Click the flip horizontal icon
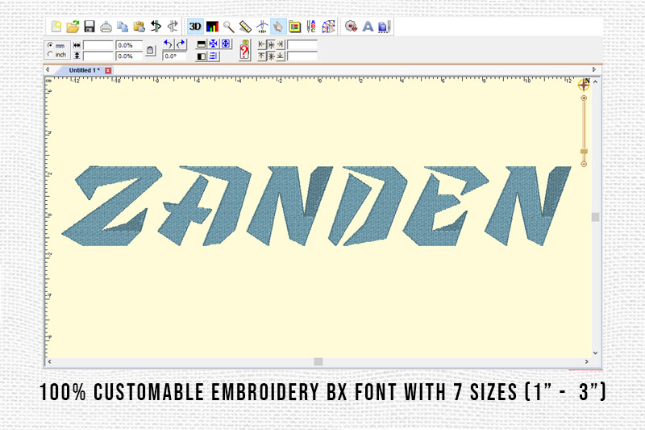The width and height of the screenshot is (645, 430). 202,56
